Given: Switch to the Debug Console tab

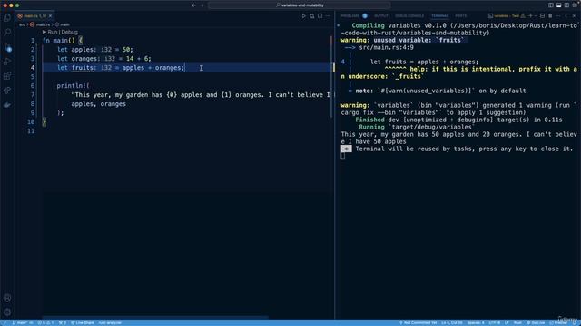Looking at the screenshot, I should (x=409, y=16).
